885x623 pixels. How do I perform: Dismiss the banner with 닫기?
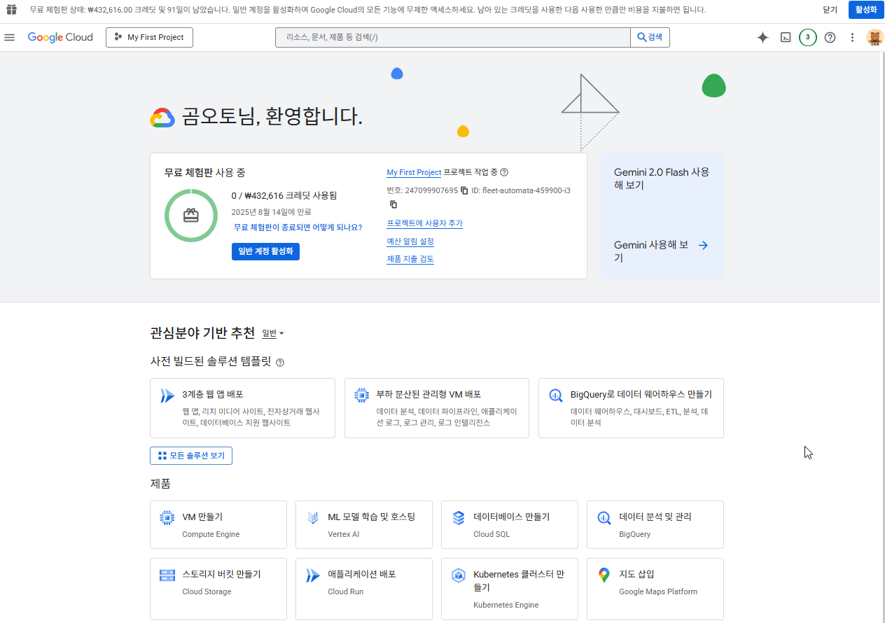pyautogui.click(x=830, y=10)
